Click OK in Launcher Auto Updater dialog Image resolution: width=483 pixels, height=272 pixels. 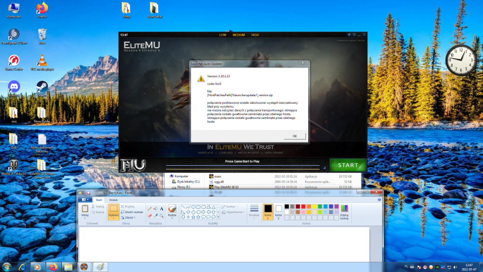pos(295,136)
